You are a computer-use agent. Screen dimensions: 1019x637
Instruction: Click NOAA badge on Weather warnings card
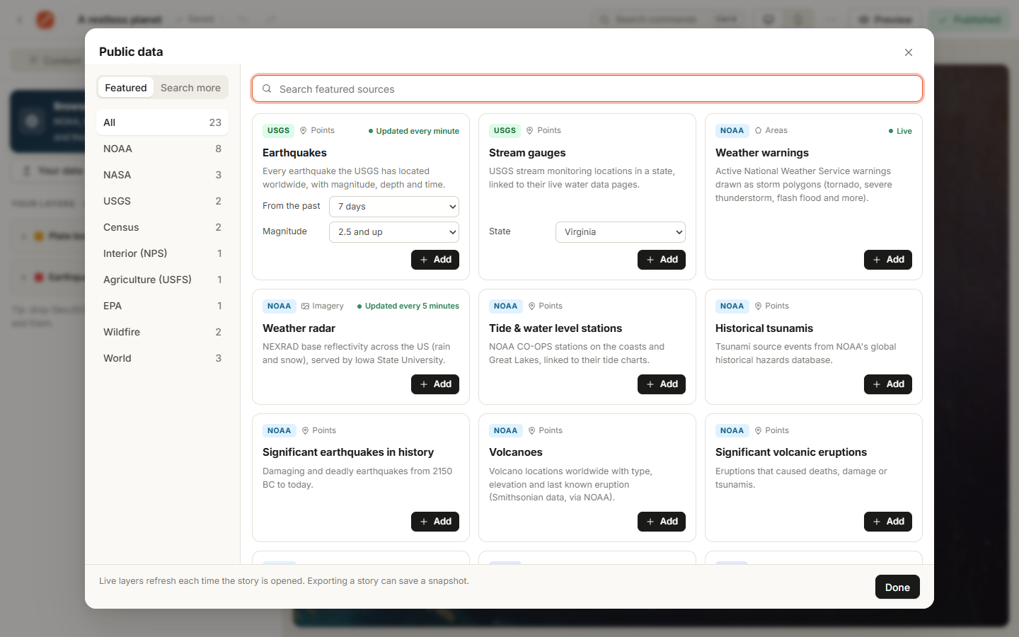[x=732, y=130]
